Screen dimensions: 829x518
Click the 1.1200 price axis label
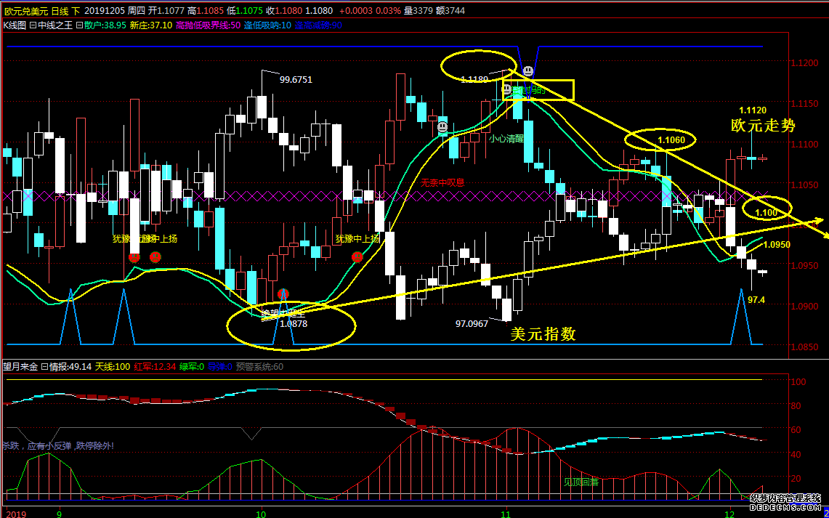(804, 63)
